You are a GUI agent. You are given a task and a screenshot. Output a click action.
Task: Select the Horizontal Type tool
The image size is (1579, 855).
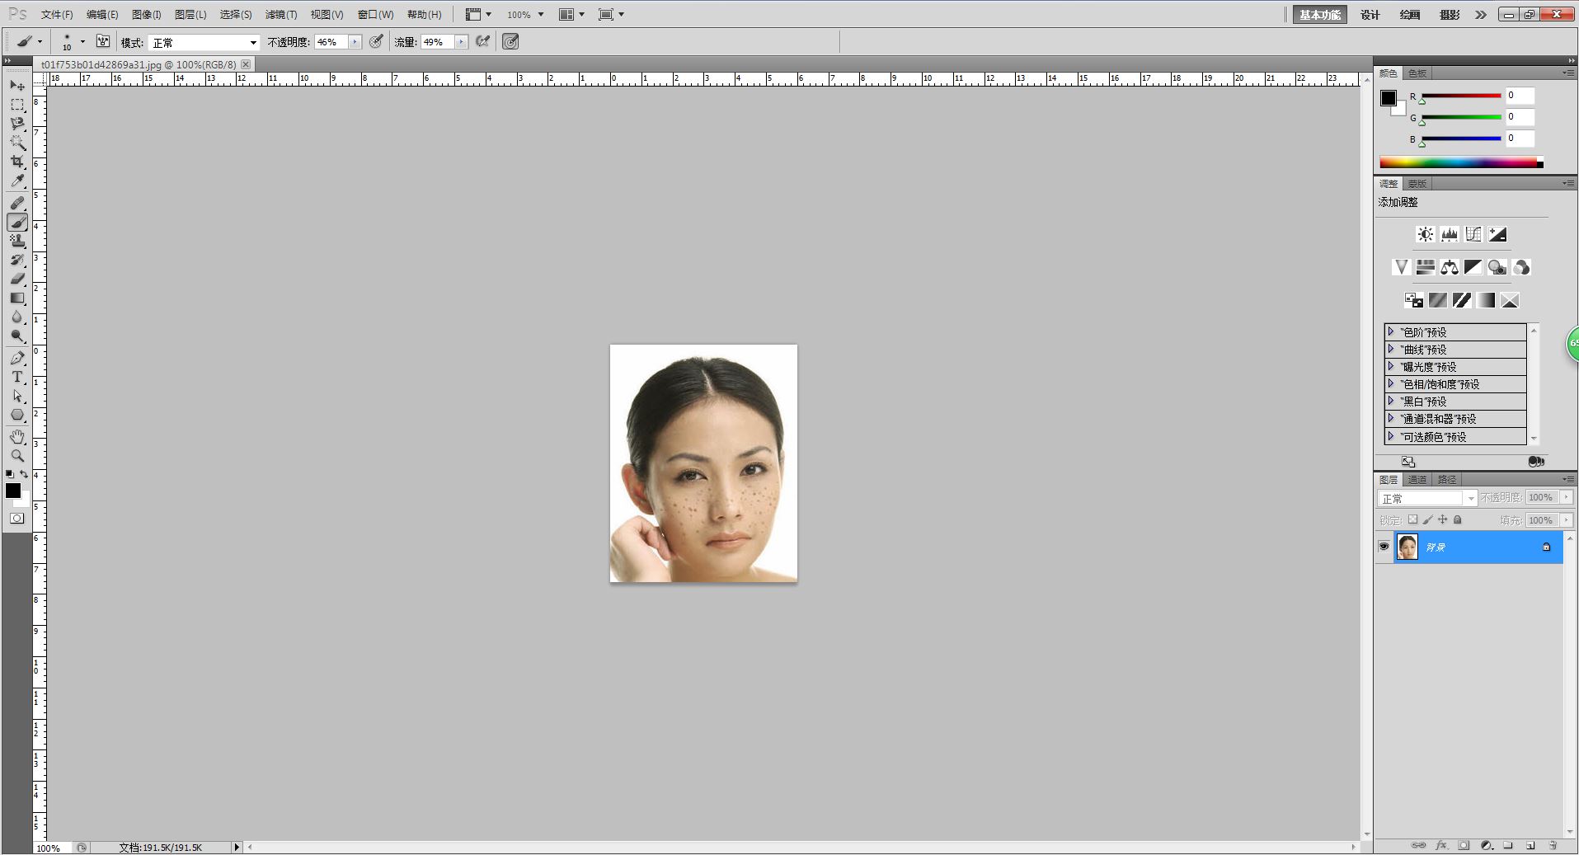pos(17,377)
